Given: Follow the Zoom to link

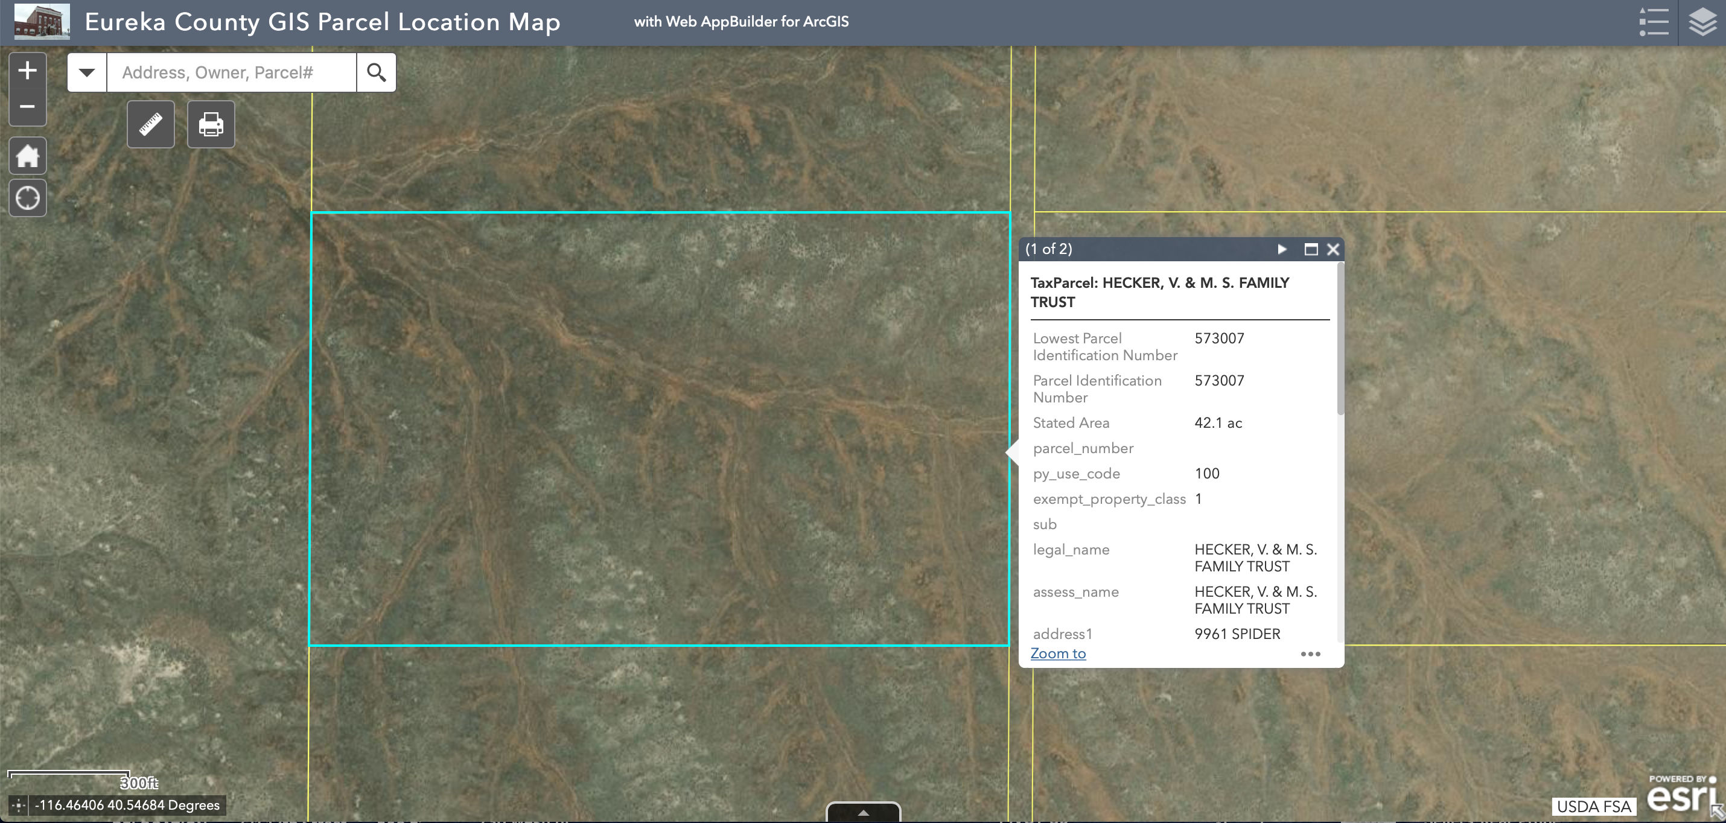Looking at the screenshot, I should (1057, 653).
